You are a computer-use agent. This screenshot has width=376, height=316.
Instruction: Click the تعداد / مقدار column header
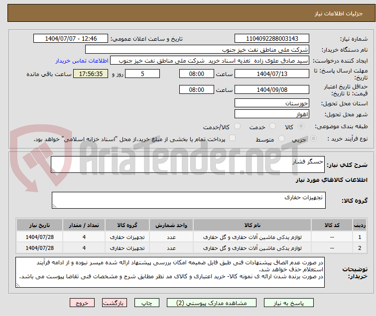tap(84, 225)
